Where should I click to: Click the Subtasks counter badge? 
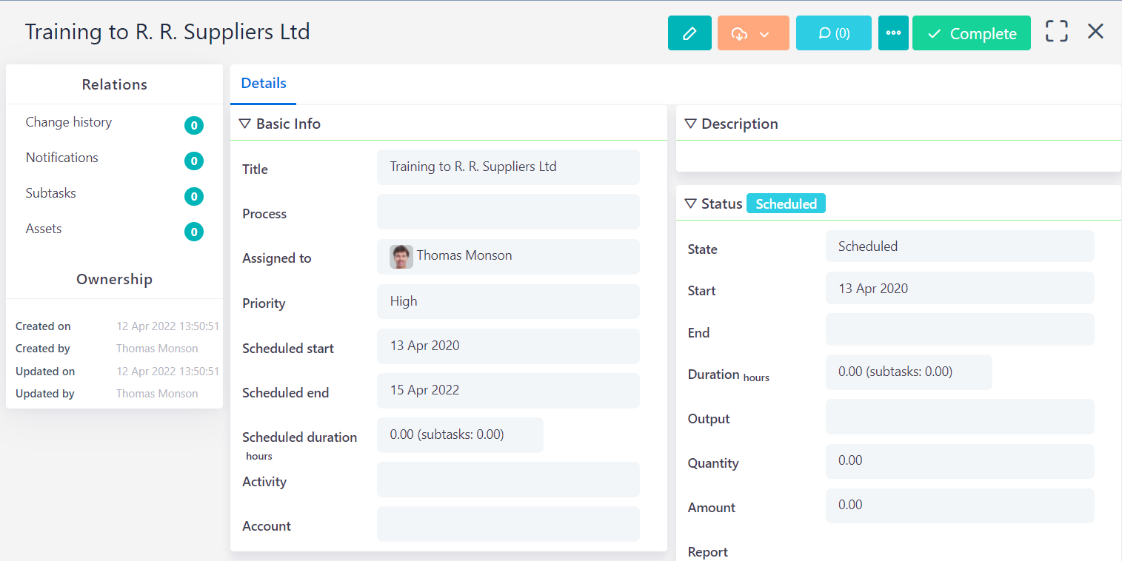pyautogui.click(x=193, y=196)
